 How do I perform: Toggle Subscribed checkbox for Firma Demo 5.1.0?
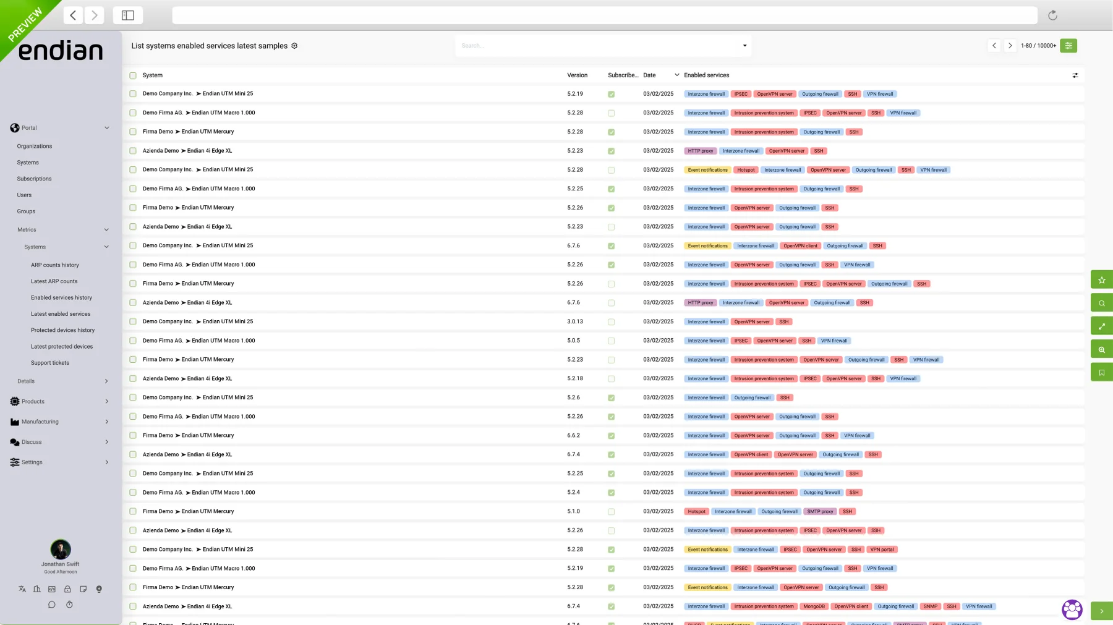pos(611,512)
